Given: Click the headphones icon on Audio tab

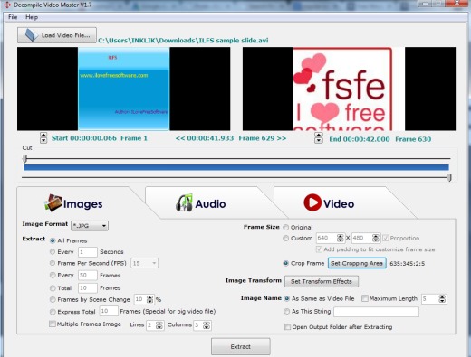Looking at the screenshot, I should (x=184, y=202).
